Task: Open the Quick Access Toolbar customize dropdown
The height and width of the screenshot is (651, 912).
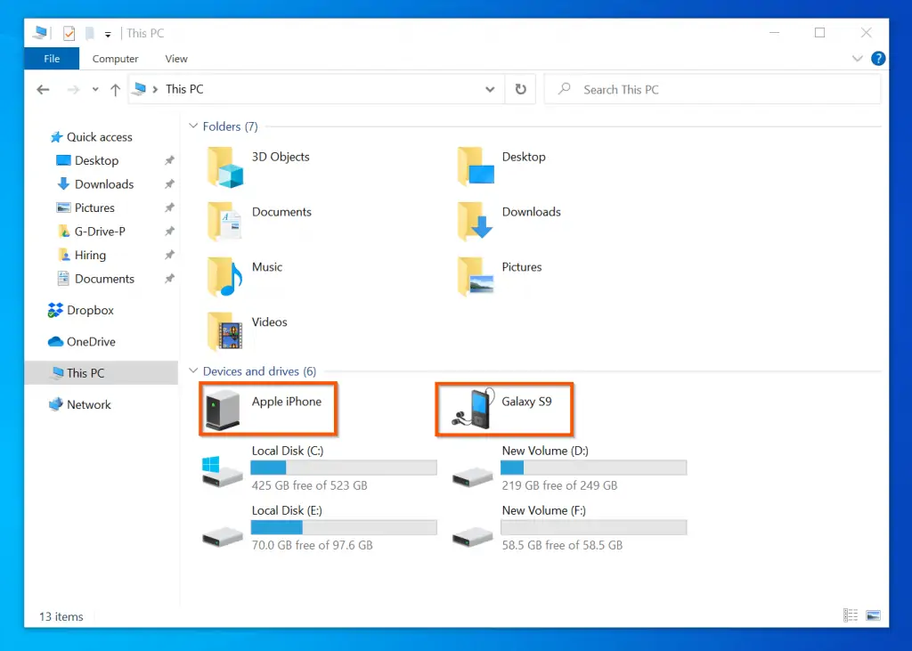Action: (108, 35)
